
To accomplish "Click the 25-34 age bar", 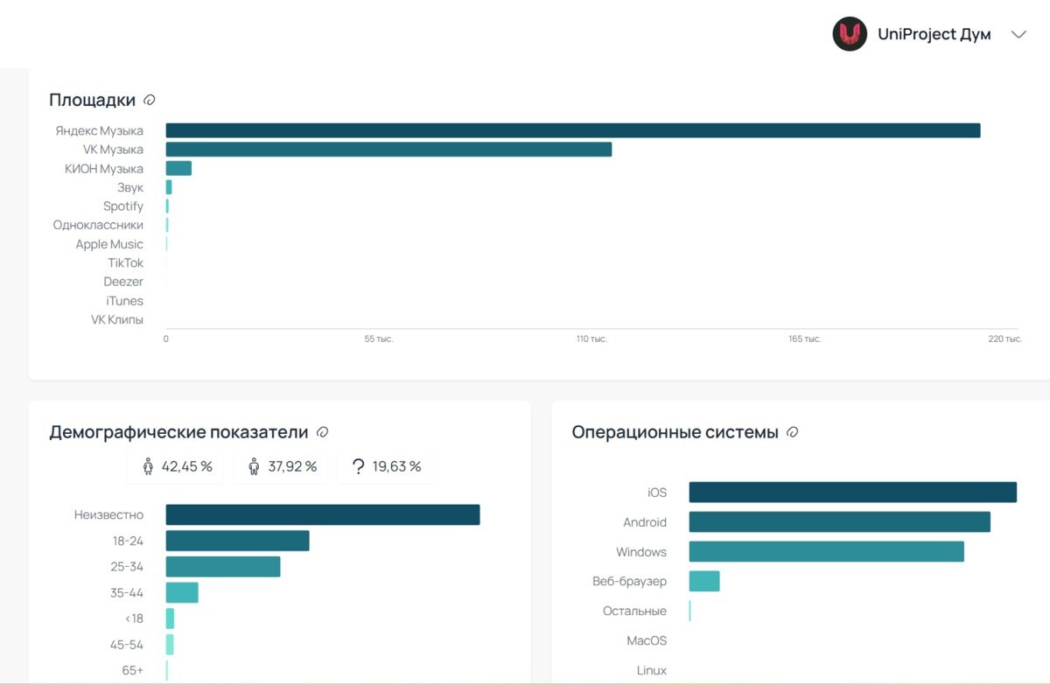I will click(x=223, y=566).
